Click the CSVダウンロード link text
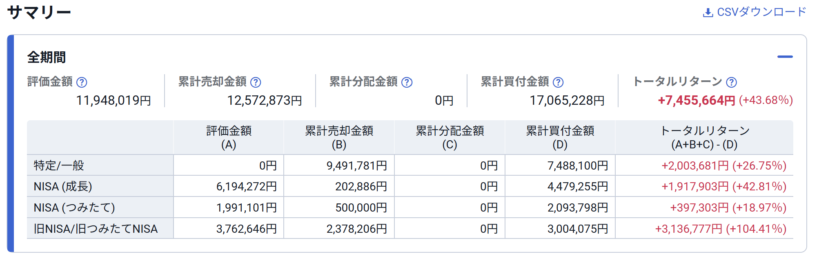This screenshot has height=256, width=819. [x=761, y=12]
